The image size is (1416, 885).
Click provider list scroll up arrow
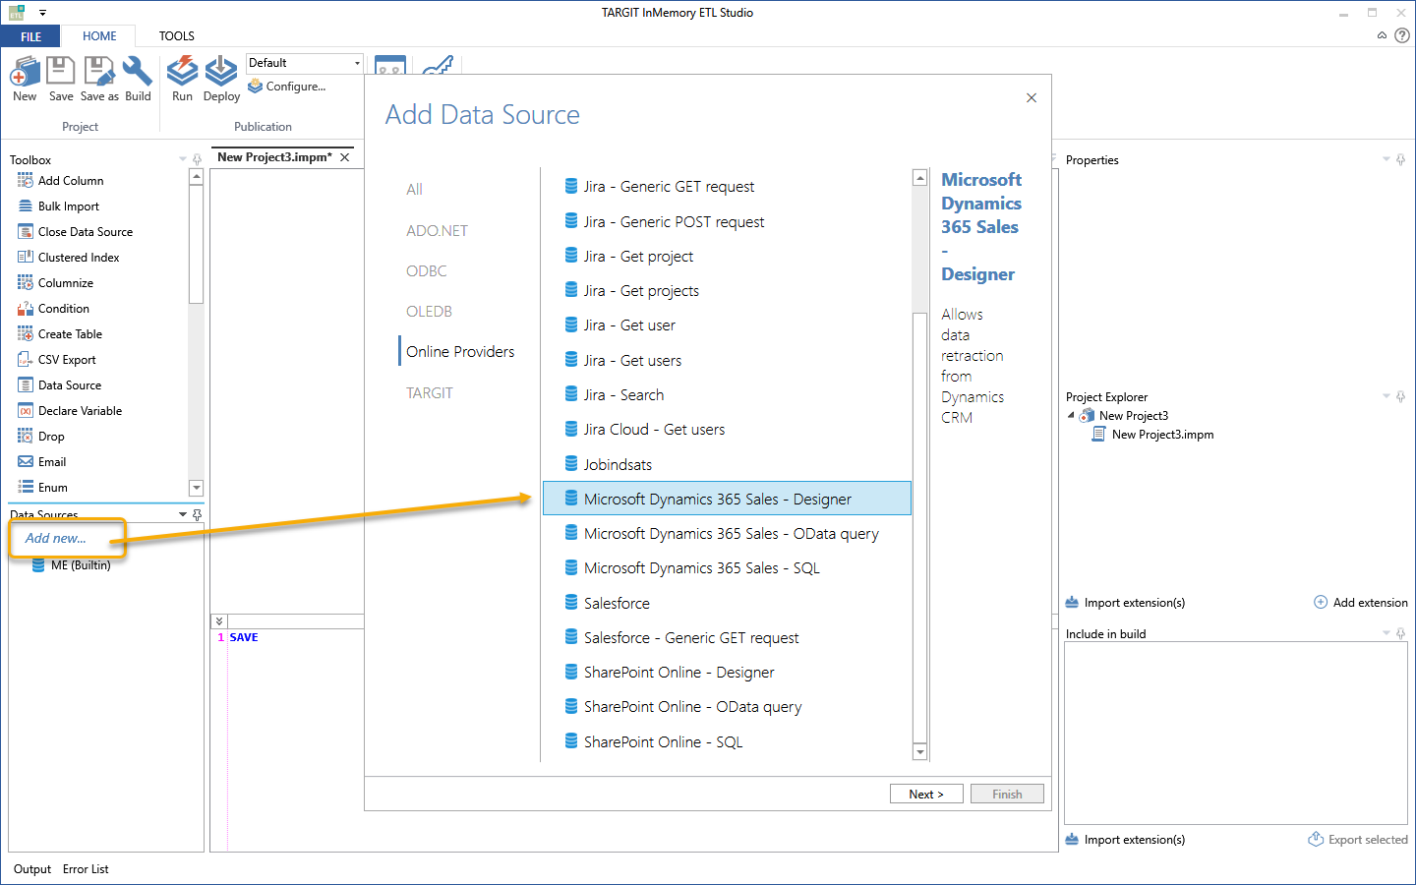pos(920,178)
